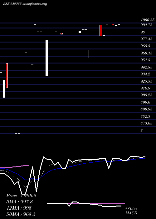Click the 968.8 price axis label

coord(145,46)
